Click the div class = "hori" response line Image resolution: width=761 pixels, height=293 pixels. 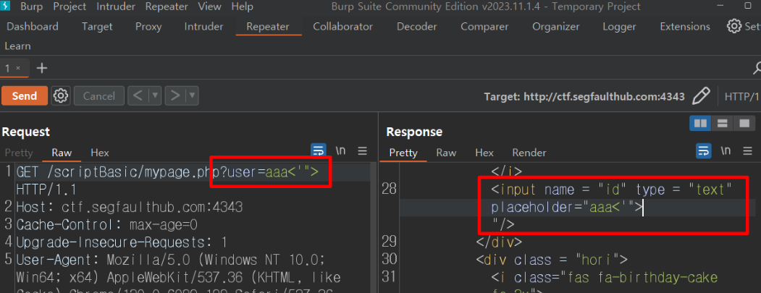[552, 260]
